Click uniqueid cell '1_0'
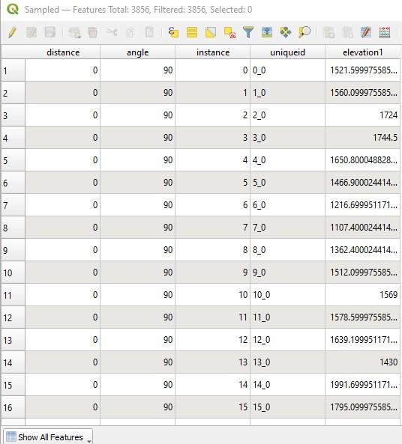The width and height of the screenshot is (402, 444). (287, 93)
